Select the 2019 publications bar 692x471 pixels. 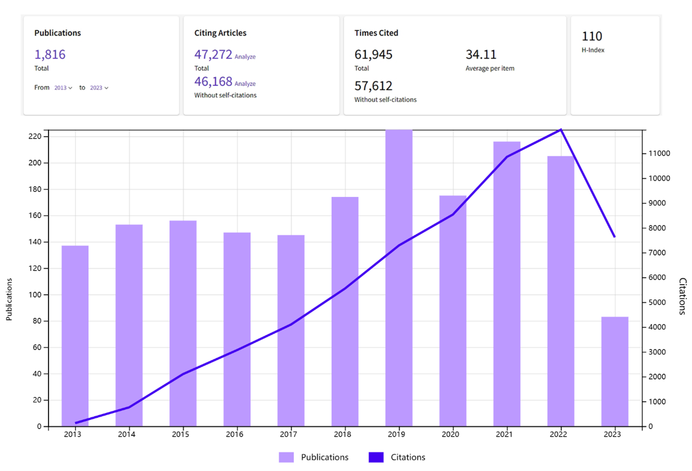[399, 277]
